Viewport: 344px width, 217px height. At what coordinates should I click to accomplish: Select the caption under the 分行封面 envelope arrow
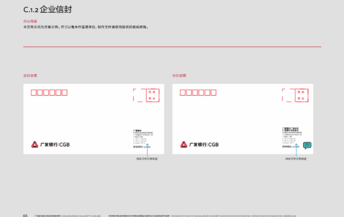pyautogui.click(x=296, y=159)
